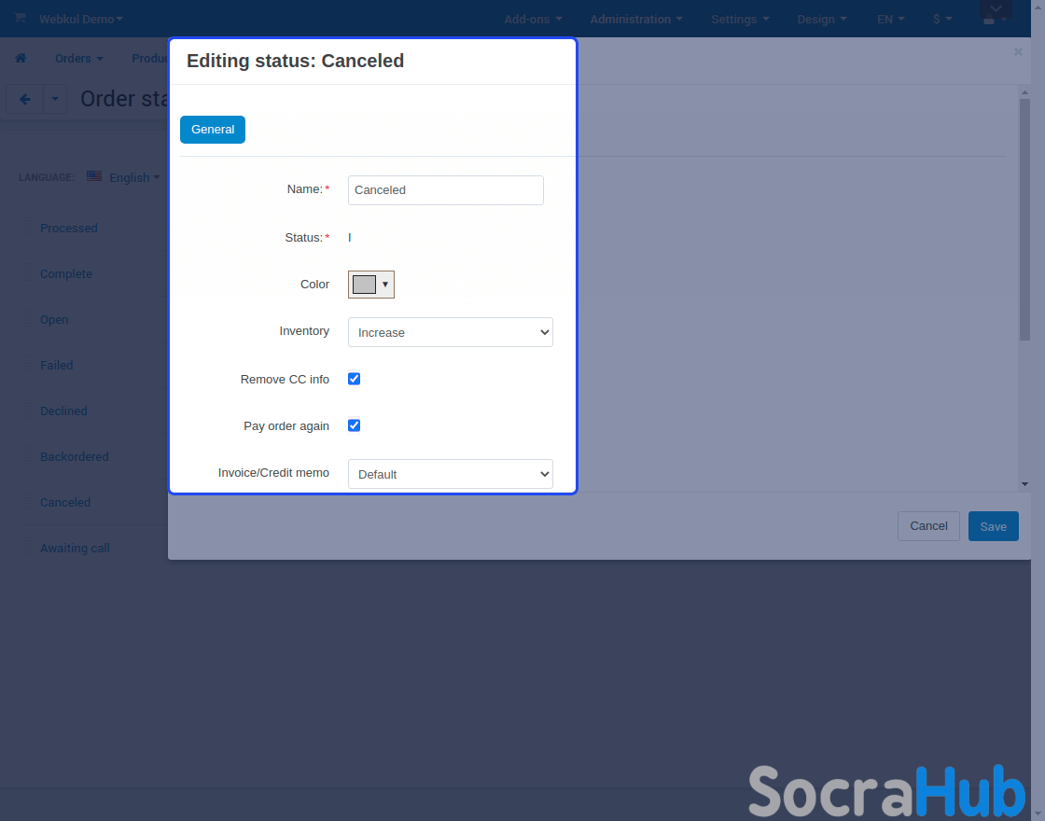Click the Cancel button
Viewport: 1045px width, 821px height.
click(928, 526)
